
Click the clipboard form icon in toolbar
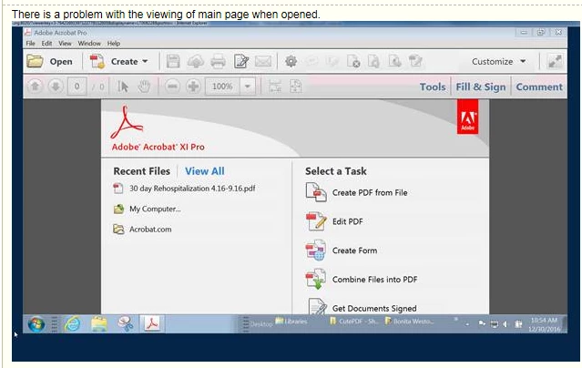click(415, 61)
